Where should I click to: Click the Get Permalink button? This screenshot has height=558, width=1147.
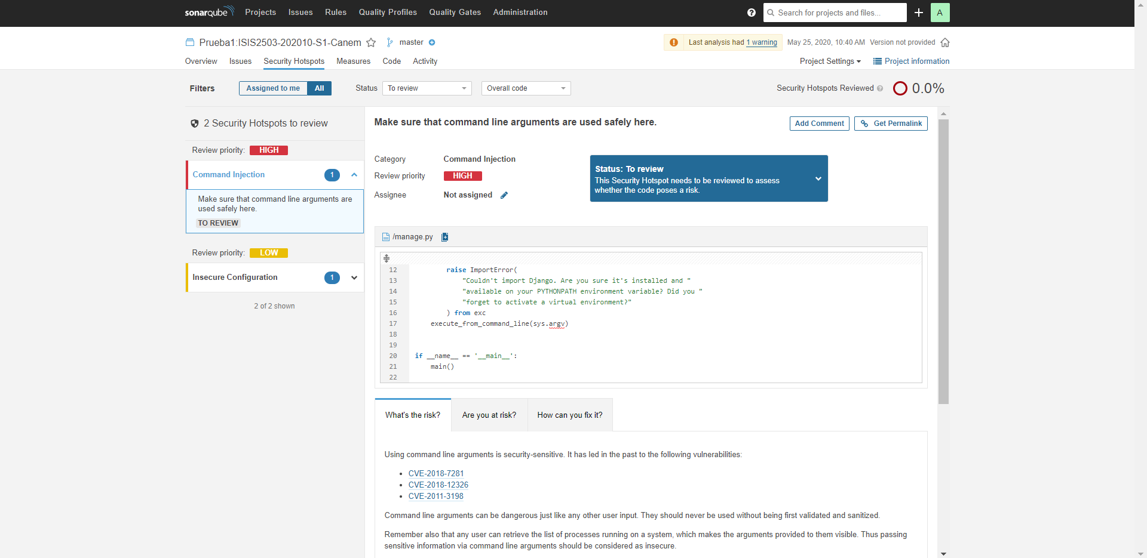(891, 124)
